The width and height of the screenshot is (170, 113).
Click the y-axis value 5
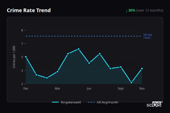tap(22, 57)
